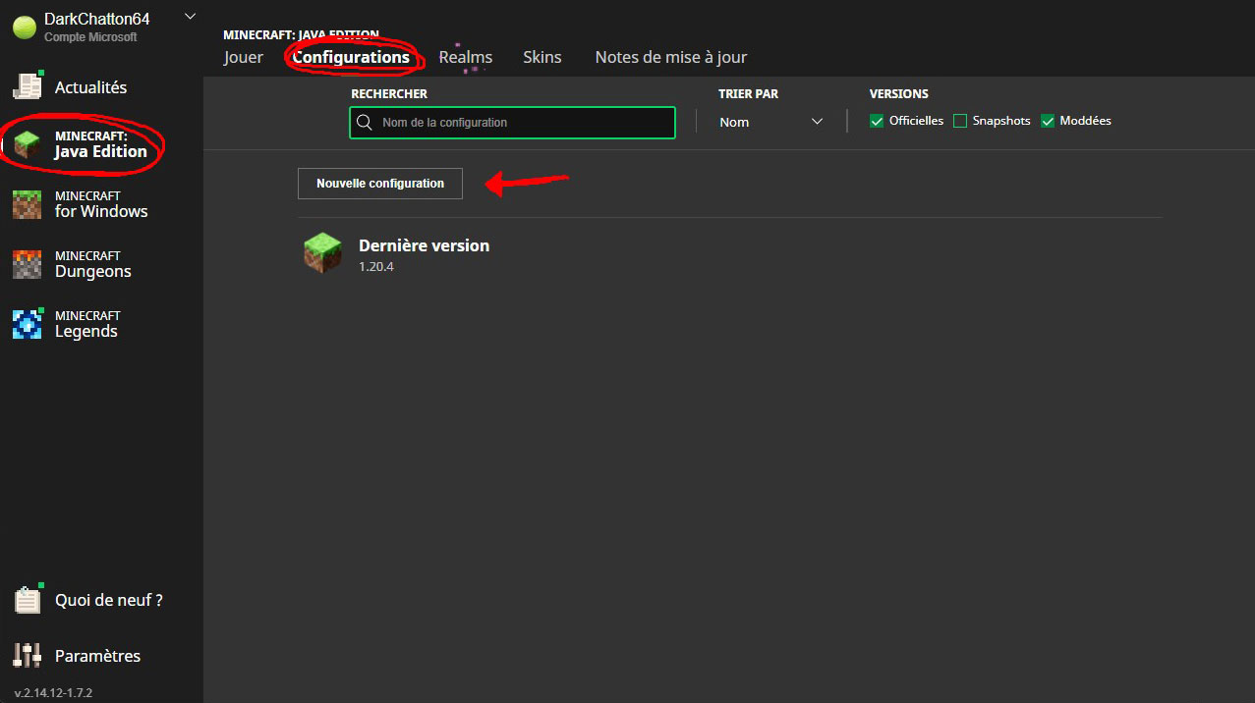1255x703 pixels.
Task: Switch to the Configurations tab
Action: pyautogui.click(x=351, y=57)
